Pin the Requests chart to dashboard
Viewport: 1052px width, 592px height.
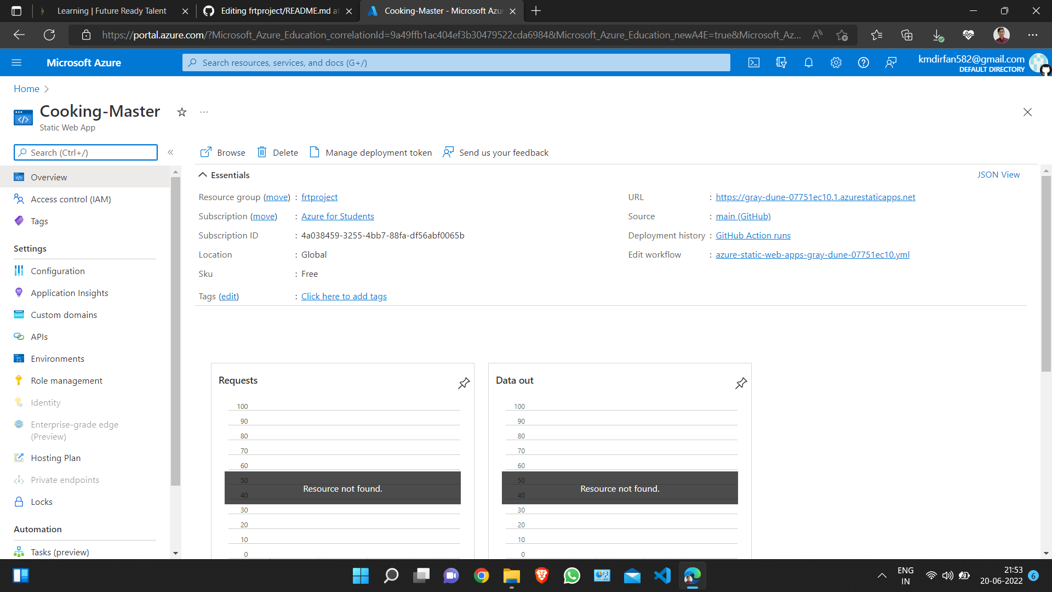[464, 383]
